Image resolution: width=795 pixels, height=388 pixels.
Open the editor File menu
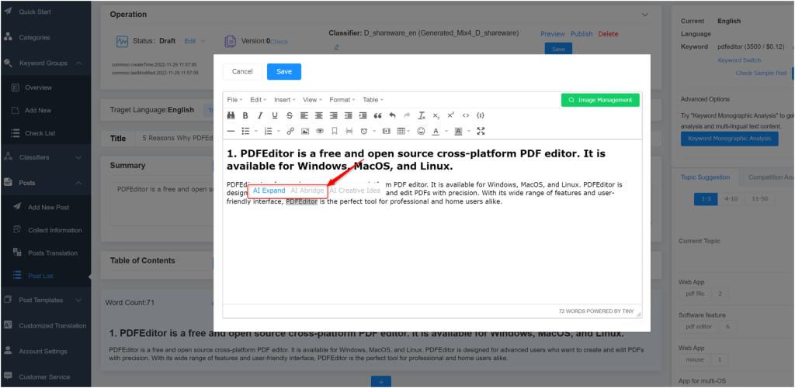[x=234, y=100]
